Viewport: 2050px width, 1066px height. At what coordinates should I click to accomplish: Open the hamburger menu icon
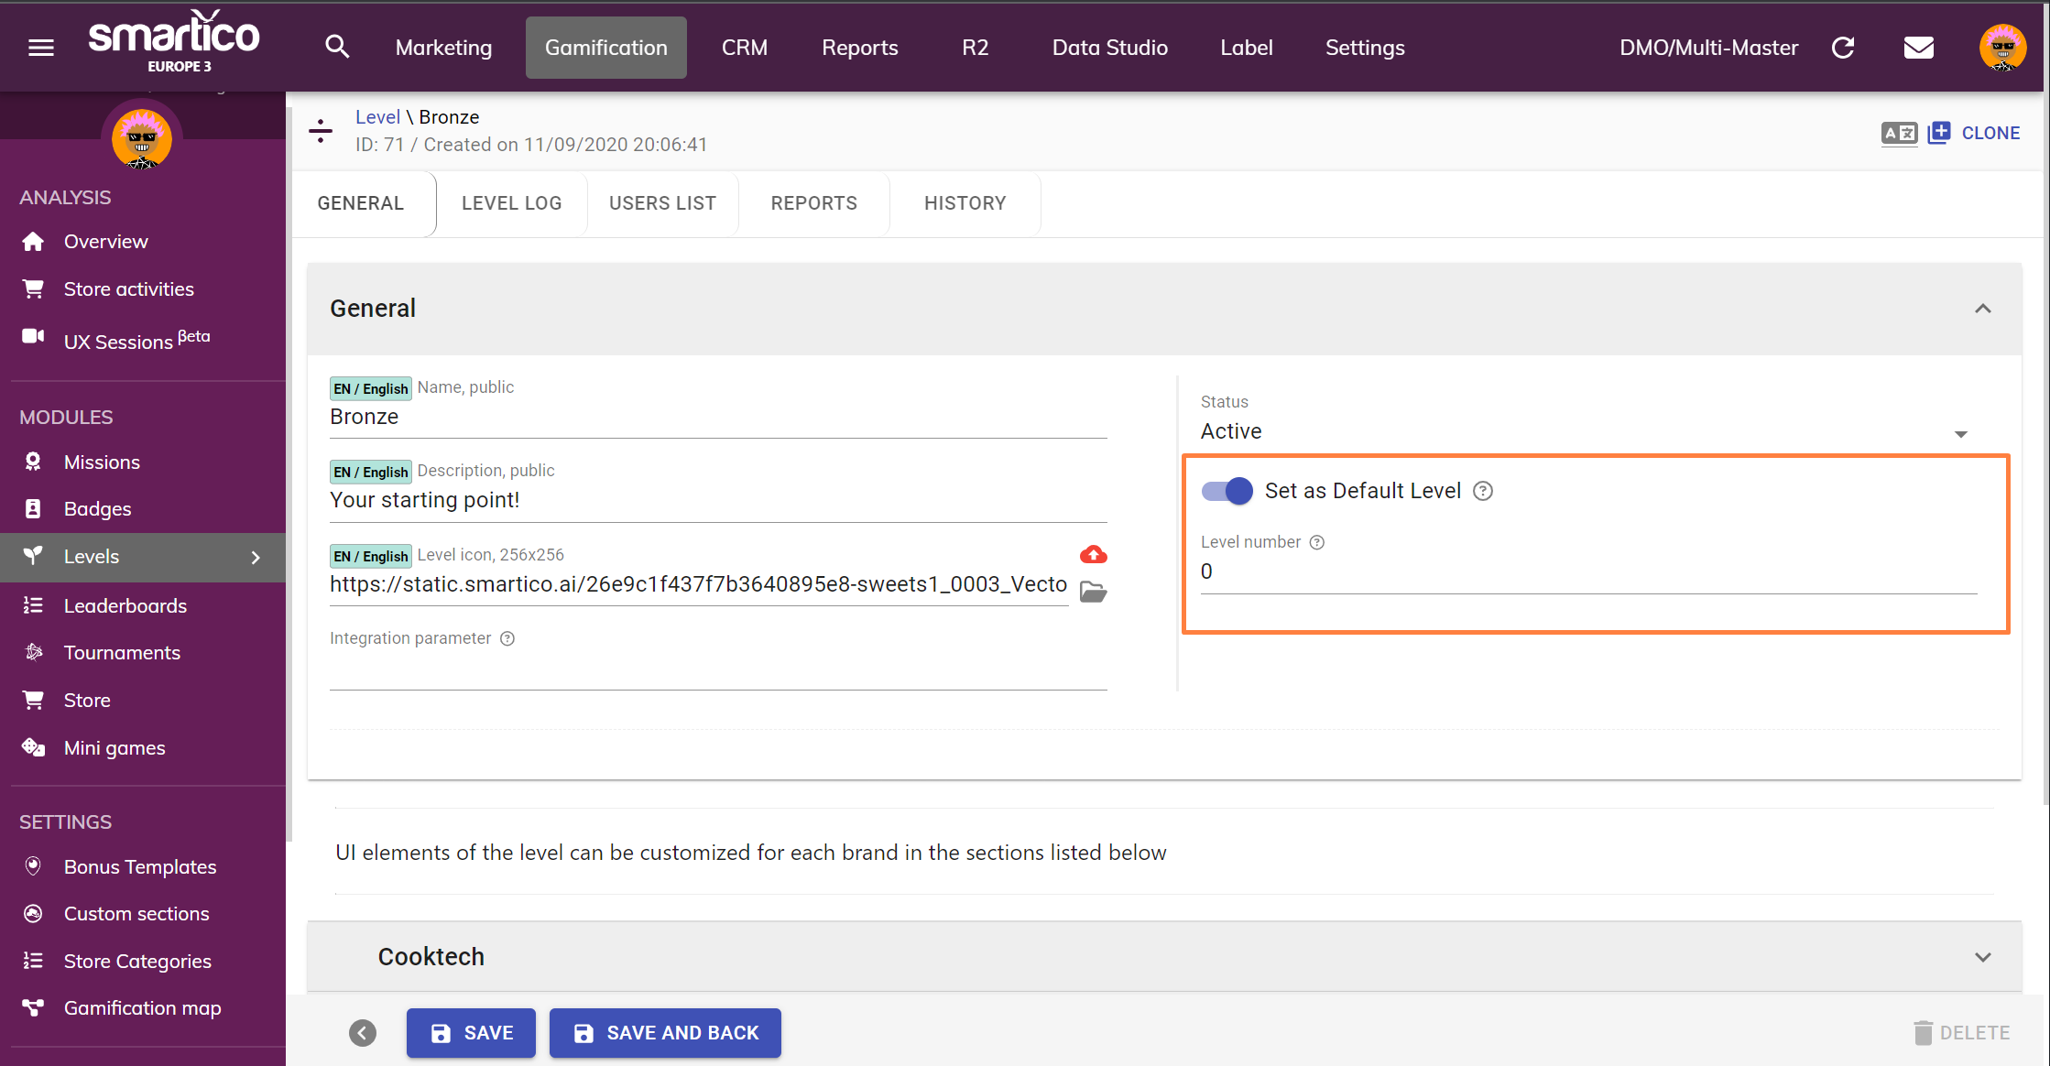41,48
